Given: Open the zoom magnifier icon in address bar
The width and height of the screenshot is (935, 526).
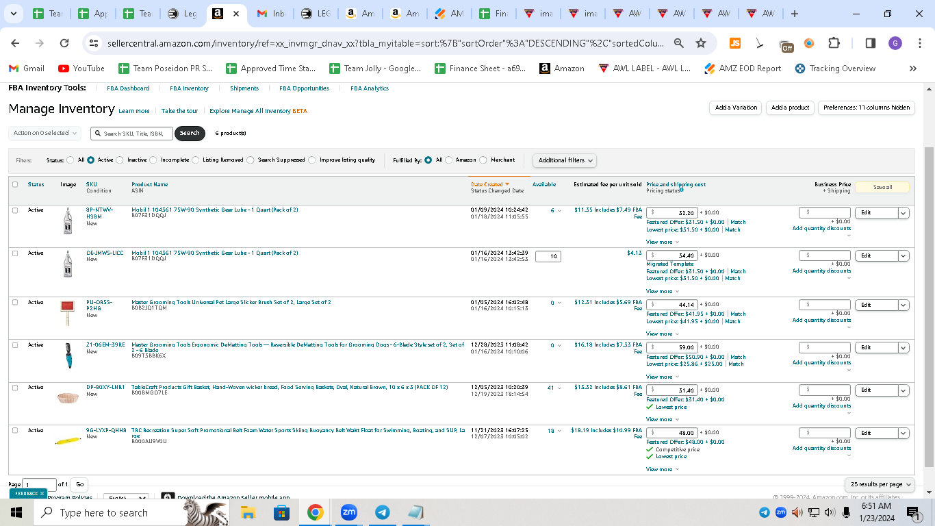Looking at the screenshot, I should (x=678, y=43).
